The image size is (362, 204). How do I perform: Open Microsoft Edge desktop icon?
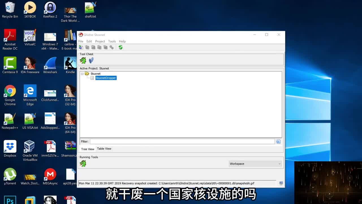click(x=30, y=95)
